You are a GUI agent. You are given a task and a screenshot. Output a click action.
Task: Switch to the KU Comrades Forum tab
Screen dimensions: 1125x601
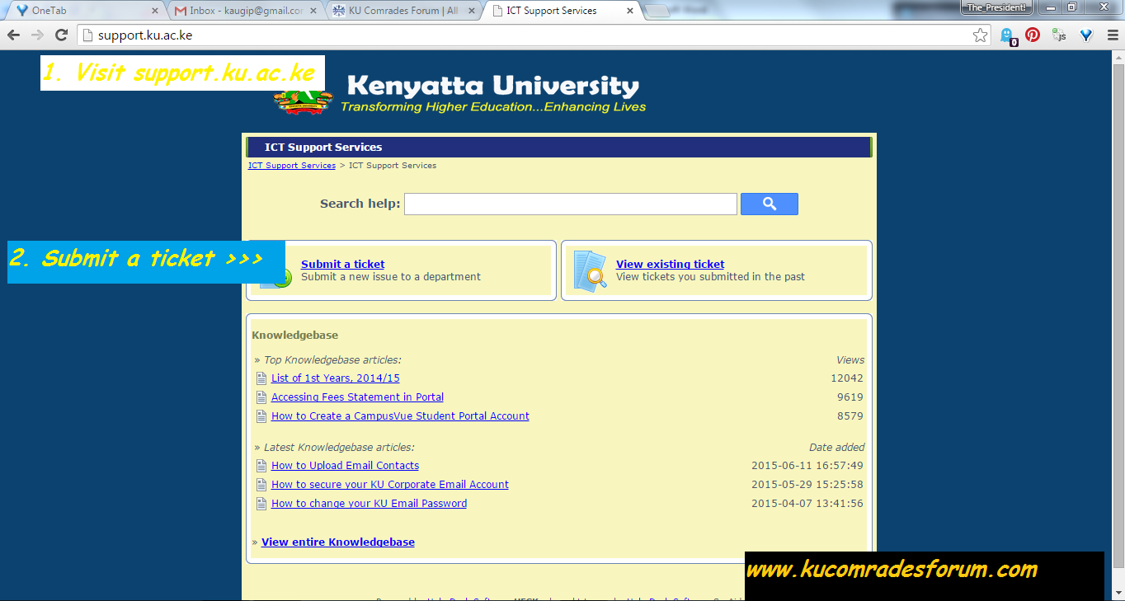point(402,11)
